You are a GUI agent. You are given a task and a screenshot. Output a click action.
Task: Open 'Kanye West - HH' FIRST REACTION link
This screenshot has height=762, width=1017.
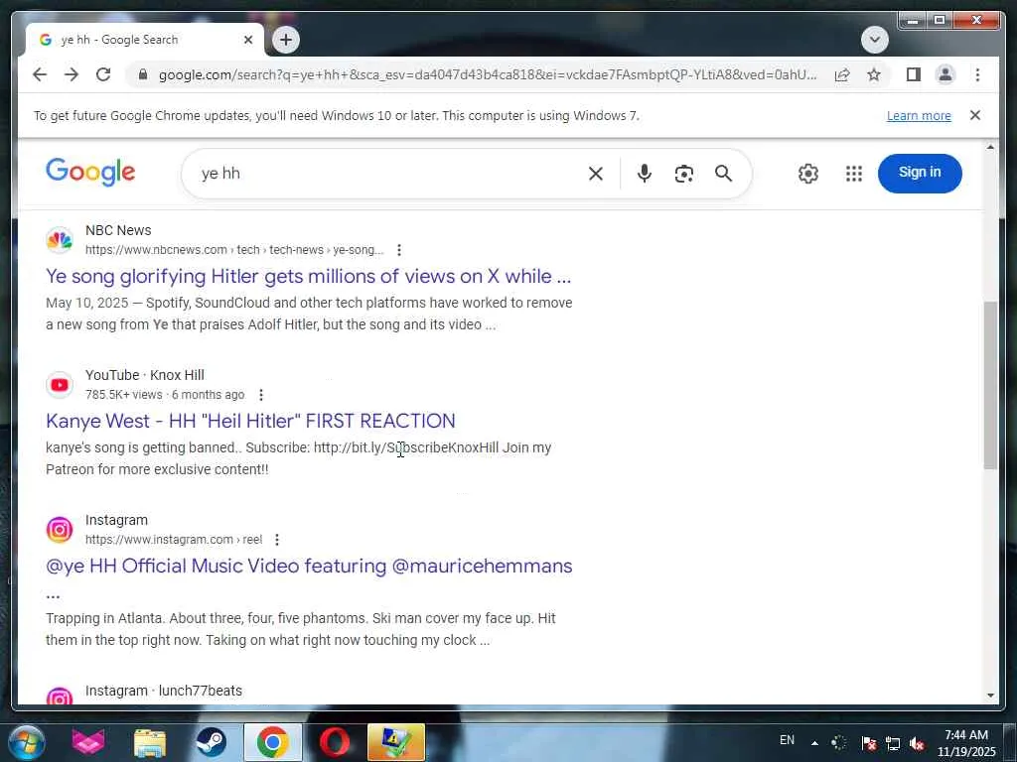(x=250, y=421)
